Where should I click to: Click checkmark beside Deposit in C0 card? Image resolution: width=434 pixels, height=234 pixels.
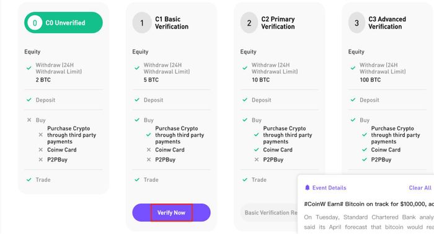(x=29, y=100)
